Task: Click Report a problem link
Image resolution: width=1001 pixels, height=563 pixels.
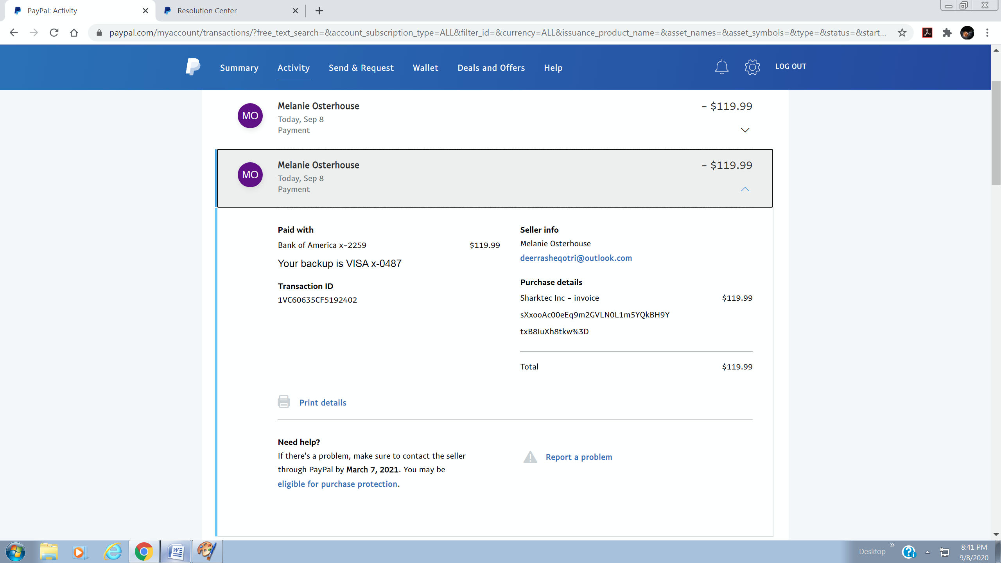Action: point(579,457)
